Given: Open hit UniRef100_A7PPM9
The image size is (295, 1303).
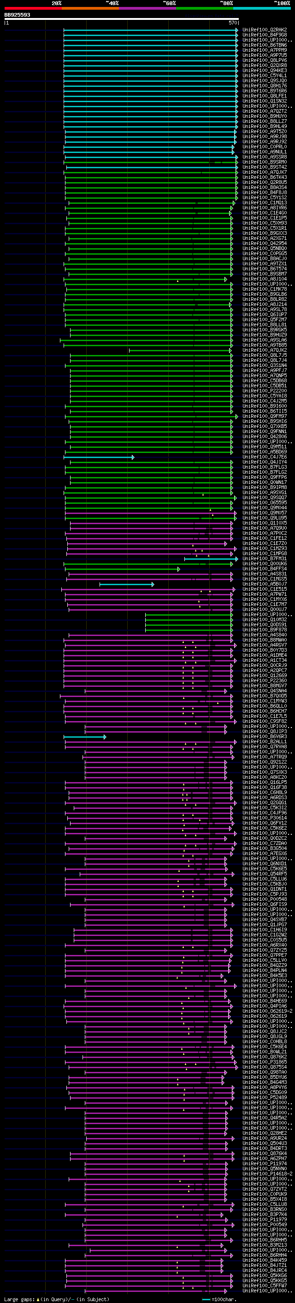Looking at the screenshot, I should pos(265,50).
